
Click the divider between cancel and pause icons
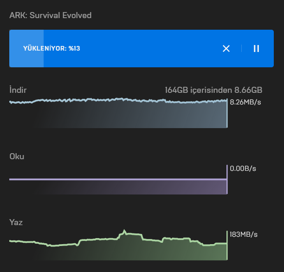[241, 49]
